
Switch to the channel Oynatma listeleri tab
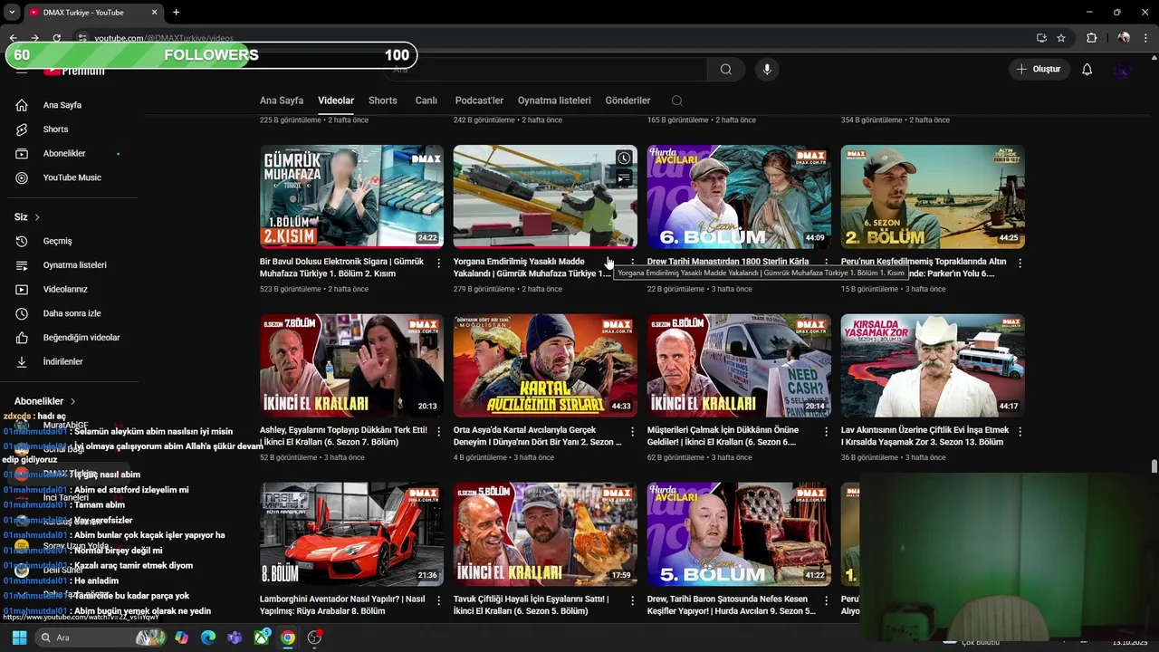554,101
